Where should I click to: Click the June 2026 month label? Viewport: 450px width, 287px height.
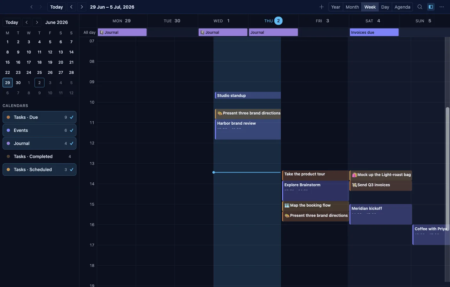click(x=57, y=22)
